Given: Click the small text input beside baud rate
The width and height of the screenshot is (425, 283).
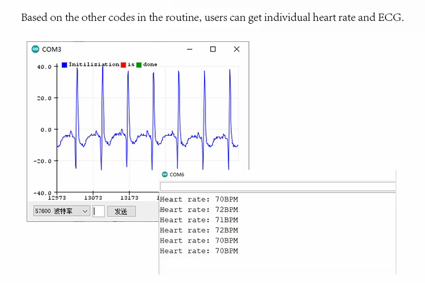Looking at the screenshot, I should pos(99,211).
